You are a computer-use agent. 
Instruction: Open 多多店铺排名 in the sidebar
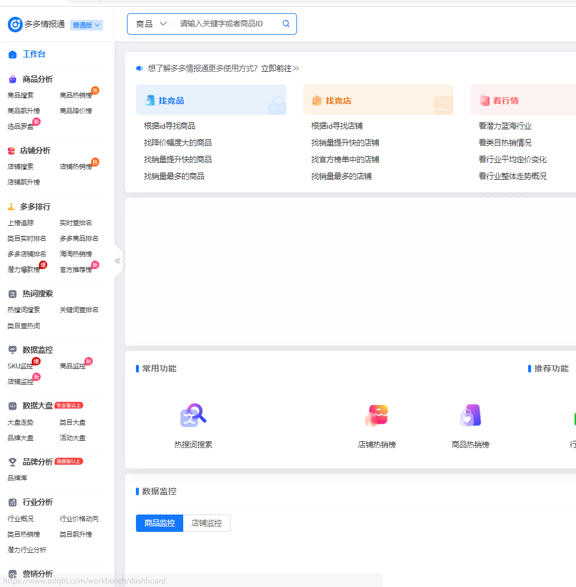(x=27, y=254)
